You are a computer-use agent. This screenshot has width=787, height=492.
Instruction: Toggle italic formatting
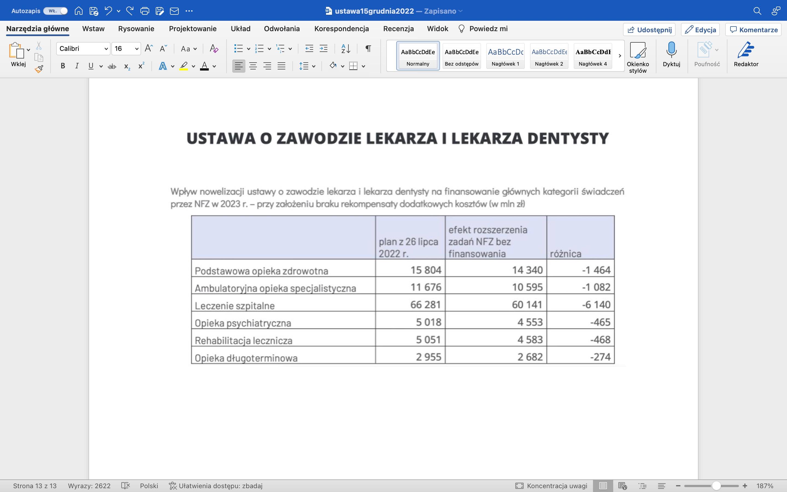click(x=77, y=66)
